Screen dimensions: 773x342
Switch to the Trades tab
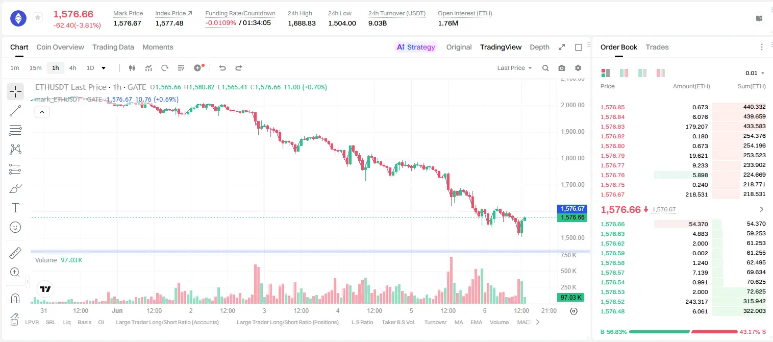point(657,47)
